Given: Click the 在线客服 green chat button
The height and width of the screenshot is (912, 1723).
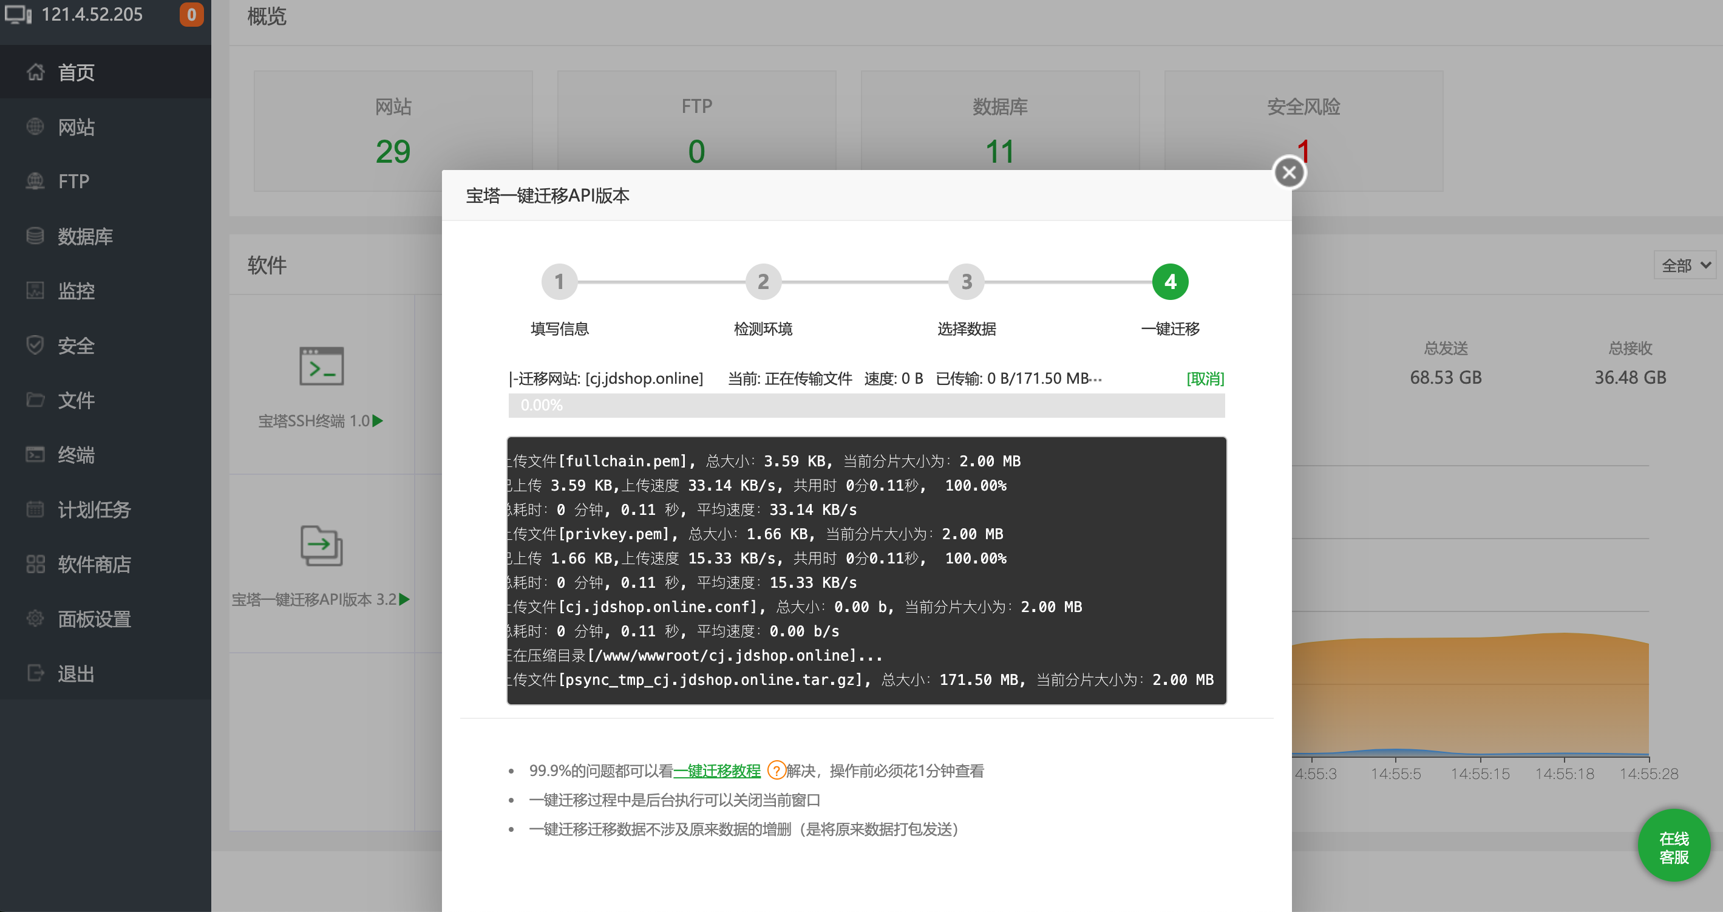Looking at the screenshot, I should point(1673,847).
